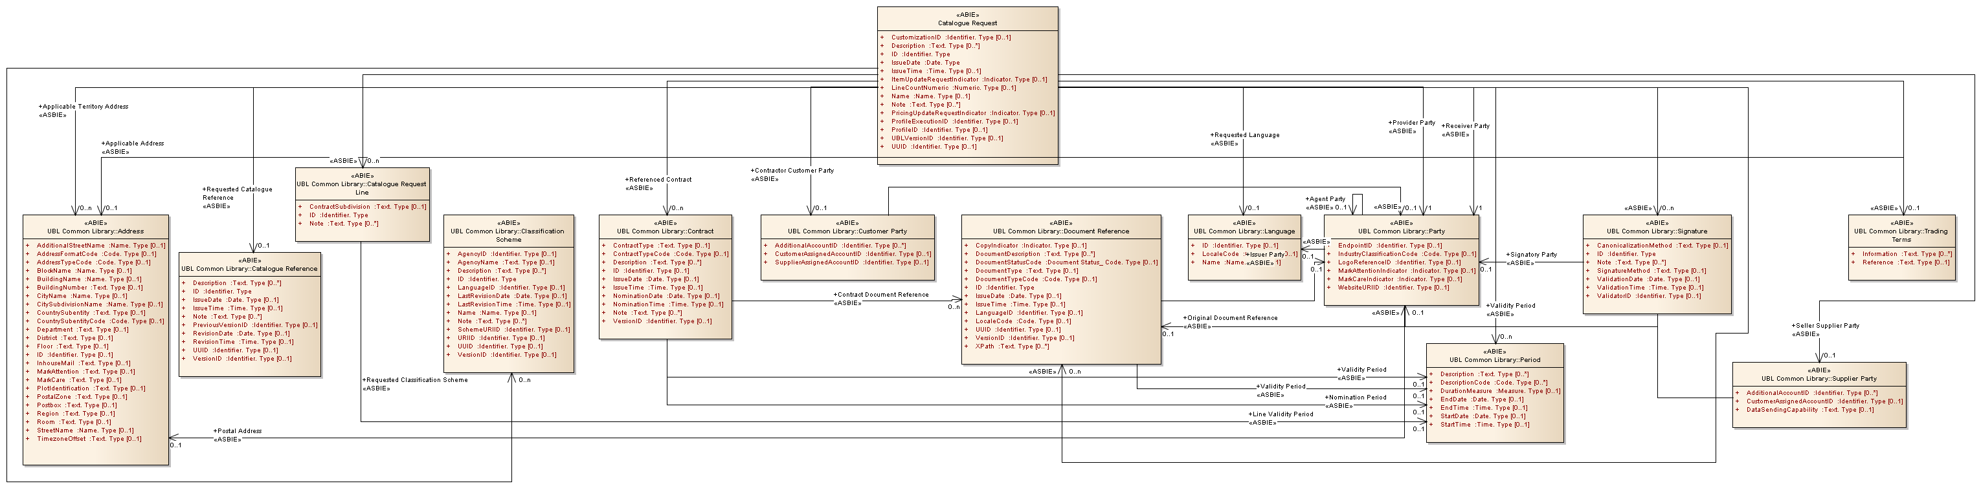This screenshot has width=1981, height=488.
Task: Select the UBL Common Library::Period header
Action: click(1494, 359)
